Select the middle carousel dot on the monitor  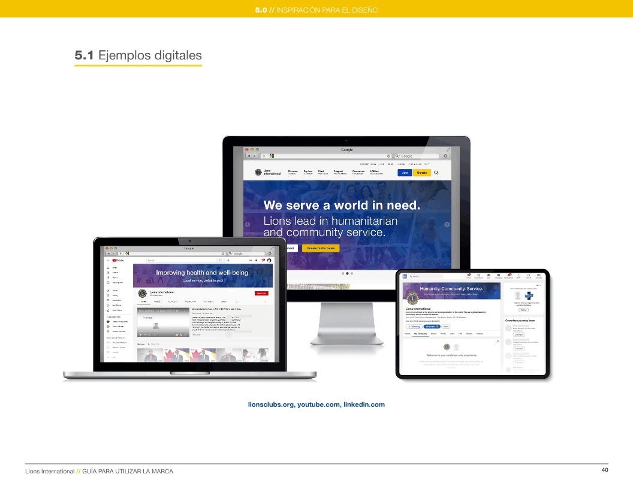[347, 273]
